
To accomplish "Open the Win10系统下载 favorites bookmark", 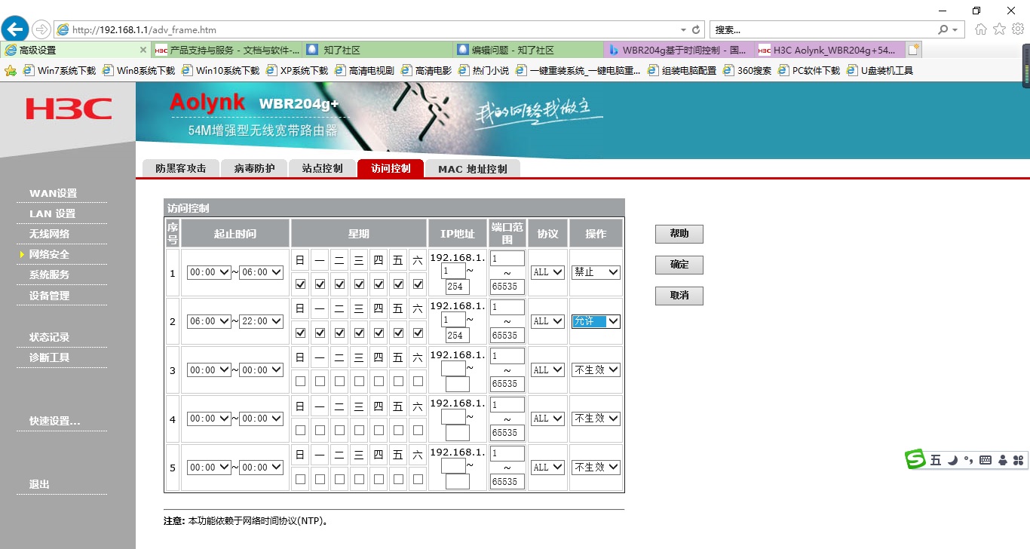I will pos(219,71).
